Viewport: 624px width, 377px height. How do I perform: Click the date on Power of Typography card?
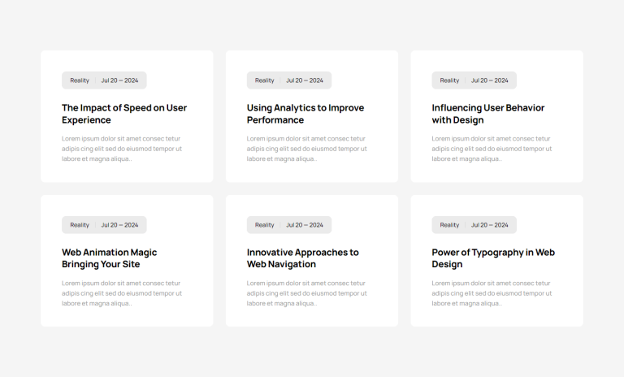(490, 225)
